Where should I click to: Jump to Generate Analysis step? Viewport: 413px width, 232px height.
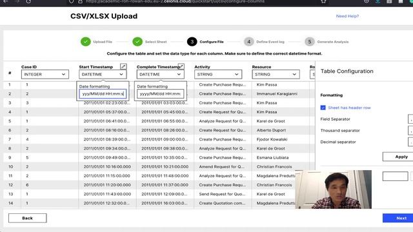point(327,42)
